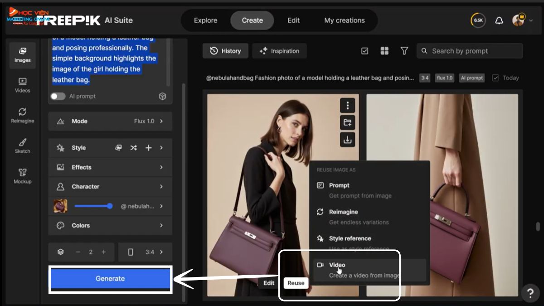544x306 pixels.
Task: Decrease the number of images with minus
Action: click(x=78, y=252)
